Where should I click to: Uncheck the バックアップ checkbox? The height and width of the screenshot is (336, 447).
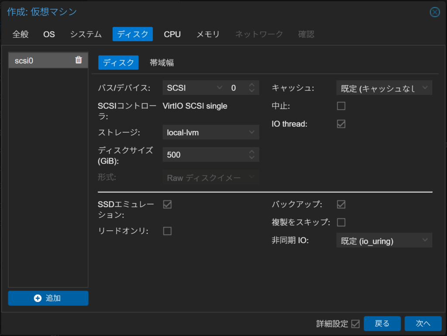tap(341, 204)
